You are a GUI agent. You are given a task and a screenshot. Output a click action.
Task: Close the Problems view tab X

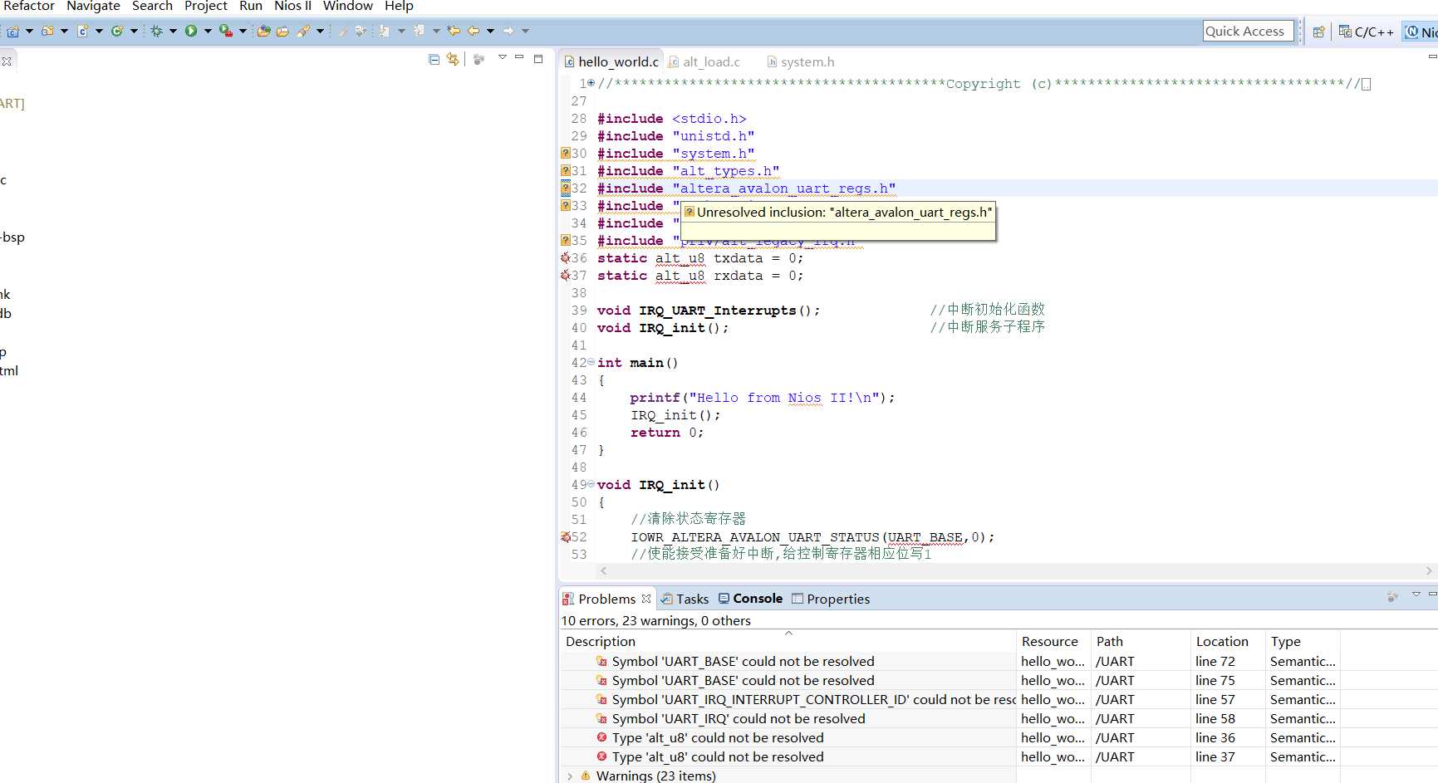tap(646, 599)
